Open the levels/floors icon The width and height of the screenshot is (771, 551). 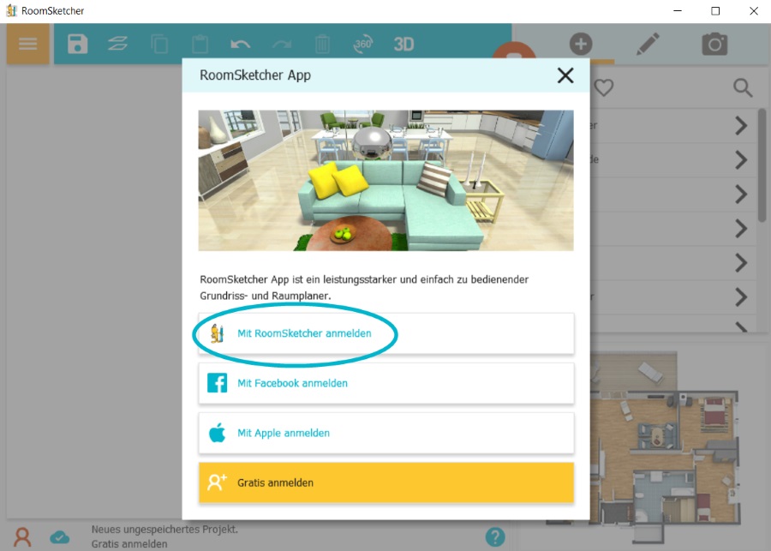(x=117, y=45)
